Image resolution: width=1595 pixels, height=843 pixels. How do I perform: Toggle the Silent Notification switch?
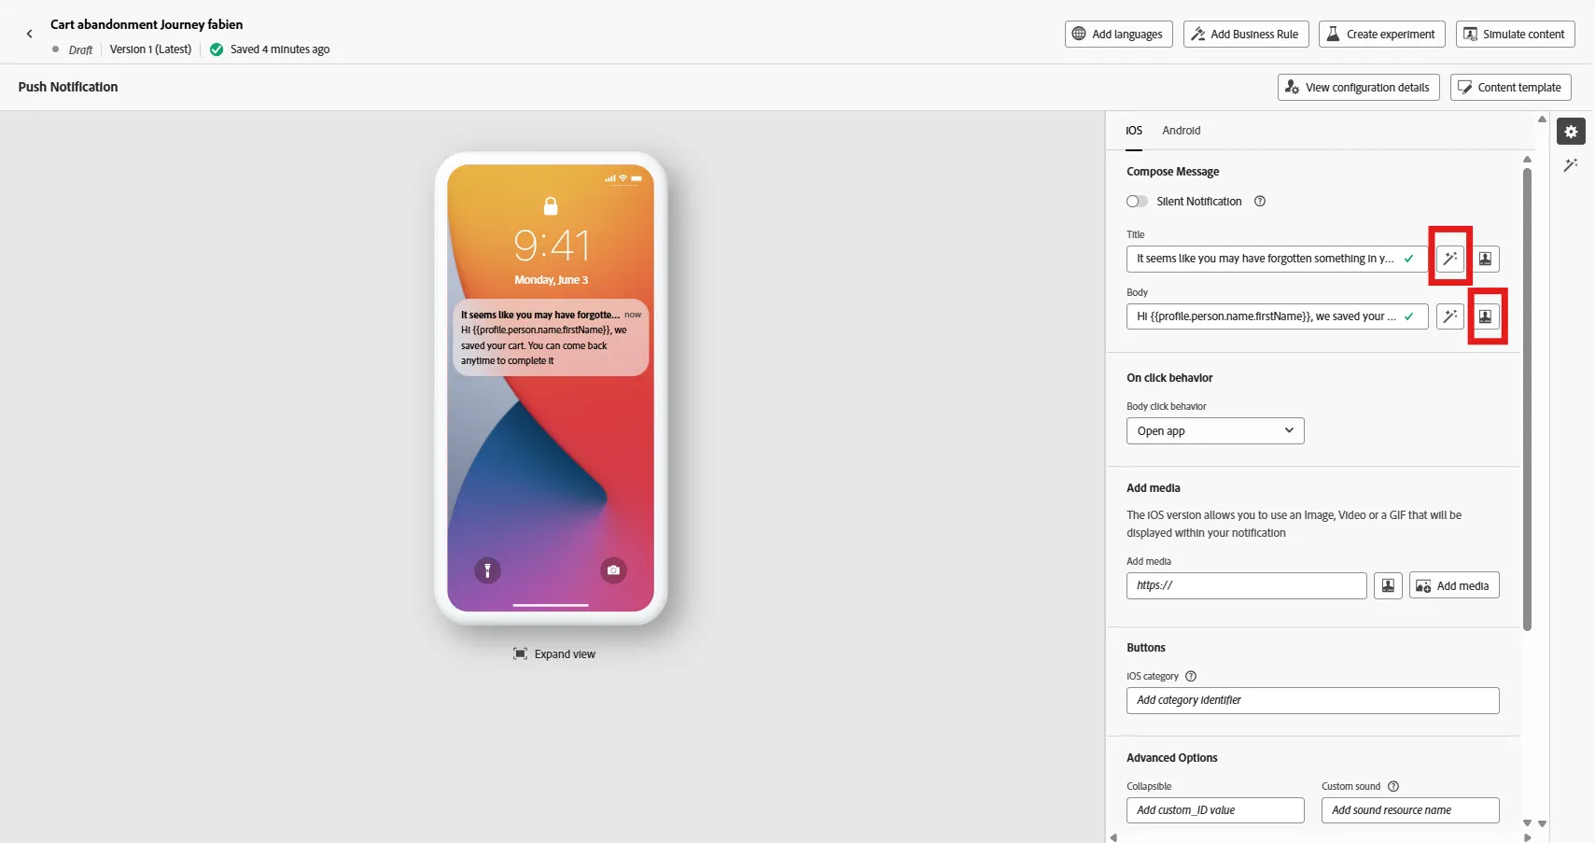[1137, 202]
